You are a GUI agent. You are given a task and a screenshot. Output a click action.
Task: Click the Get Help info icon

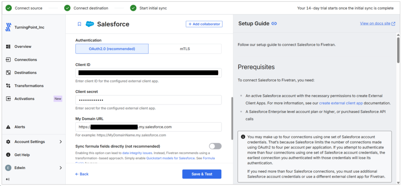click(x=8, y=155)
